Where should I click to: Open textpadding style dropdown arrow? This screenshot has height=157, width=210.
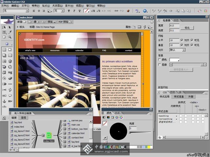tap(177, 119)
